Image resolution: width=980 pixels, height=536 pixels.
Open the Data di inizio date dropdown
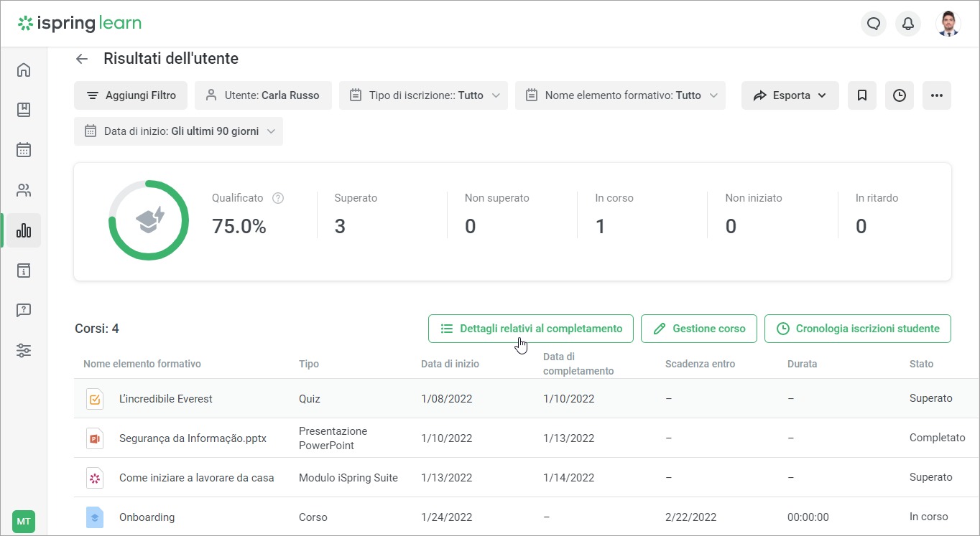pyautogui.click(x=178, y=131)
